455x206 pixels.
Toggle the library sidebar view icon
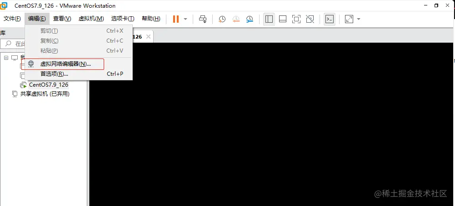tap(269, 19)
